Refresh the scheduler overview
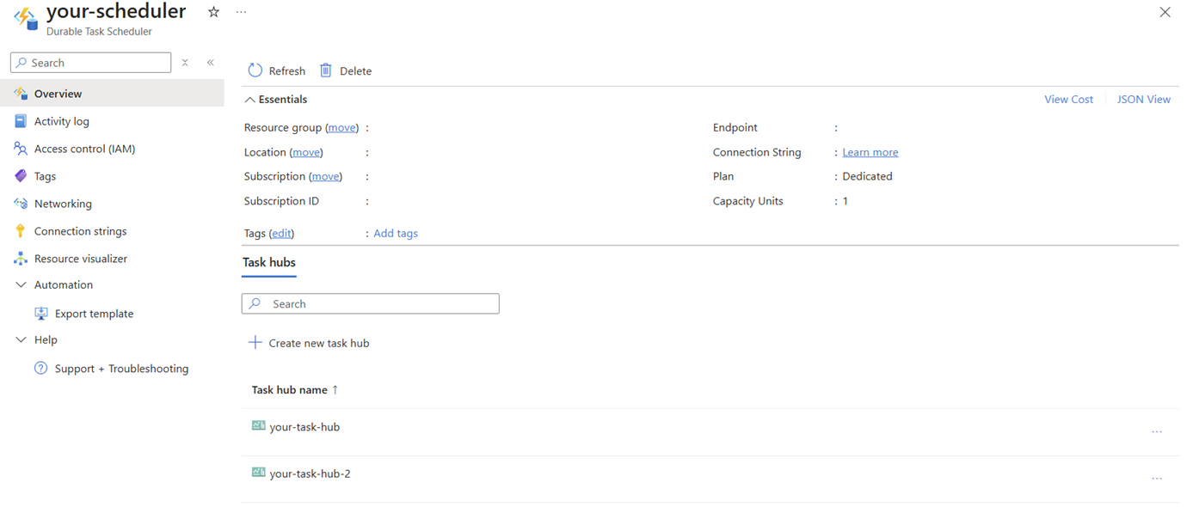Viewport: 1193px width, 507px height. (275, 70)
